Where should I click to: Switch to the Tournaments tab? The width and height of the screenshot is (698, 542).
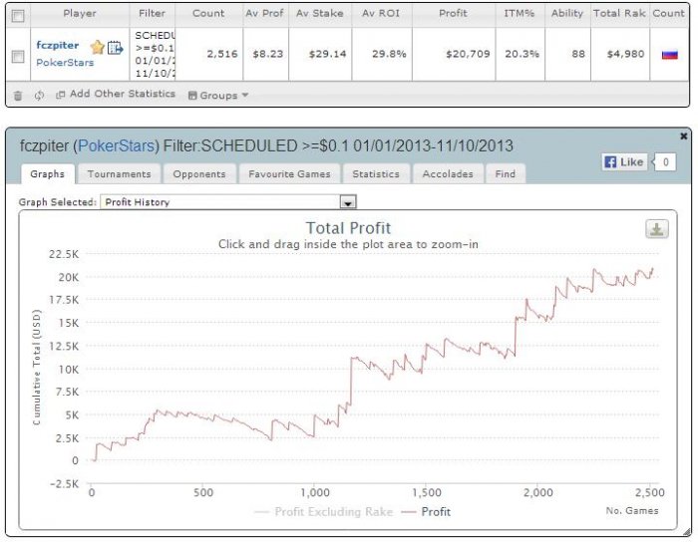(120, 173)
